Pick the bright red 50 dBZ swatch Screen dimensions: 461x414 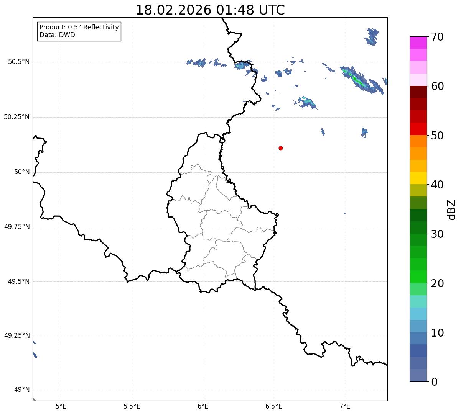pyautogui.click(x=421, y=129)
